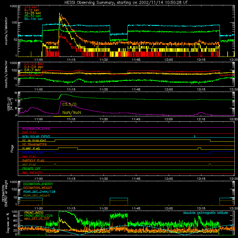This screenshot has width=238, height=238.
Task: Click the 0.3-0.8 MeV legend label
Action: coord(34,67)
